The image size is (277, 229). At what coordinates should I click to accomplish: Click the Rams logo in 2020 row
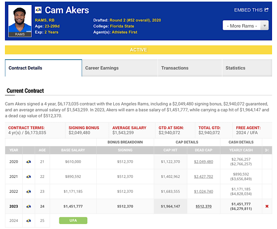[x=29, y=162]
